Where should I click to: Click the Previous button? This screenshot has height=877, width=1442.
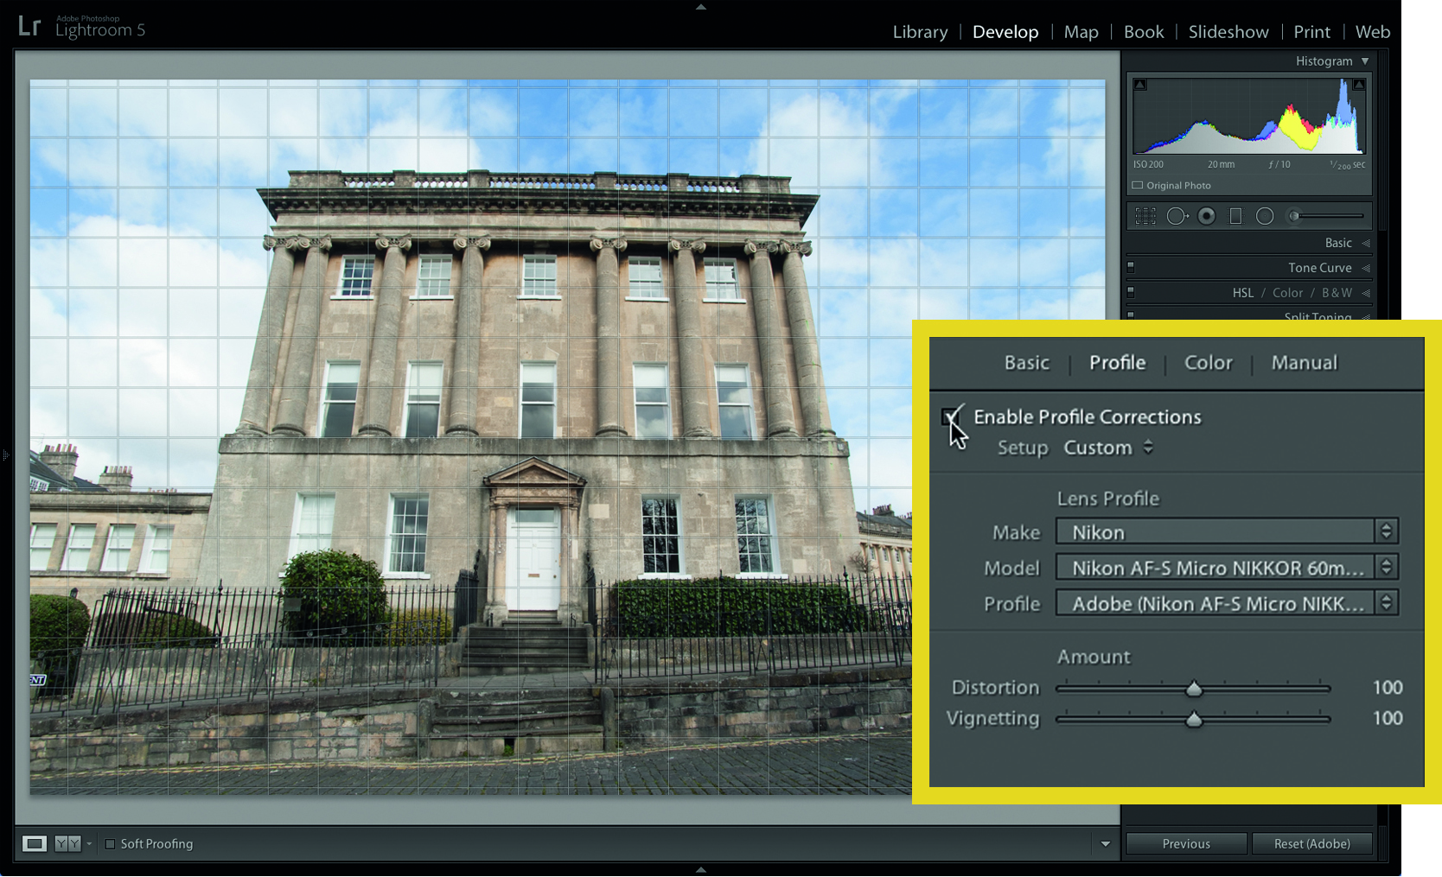tap(1186, 844)
